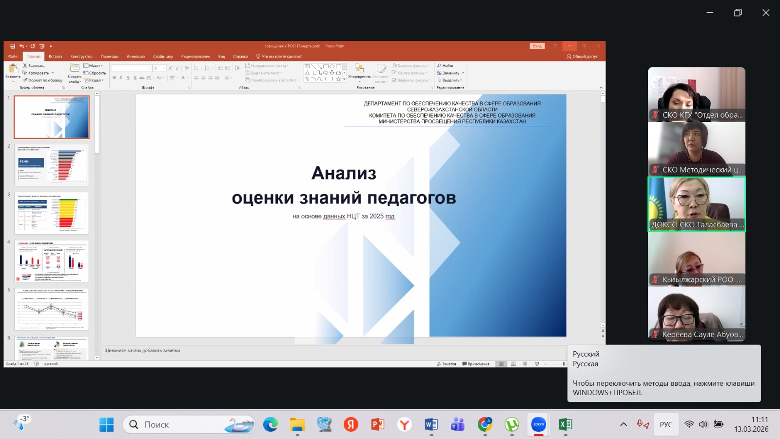Open the Макет (Layout) dropdown
The height and width of the screenshot is (439, 780).
point(96,65)
